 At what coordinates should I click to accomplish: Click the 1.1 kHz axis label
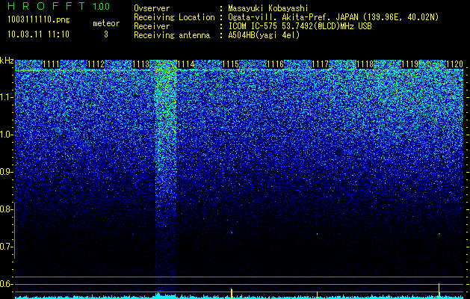(6, 97)
